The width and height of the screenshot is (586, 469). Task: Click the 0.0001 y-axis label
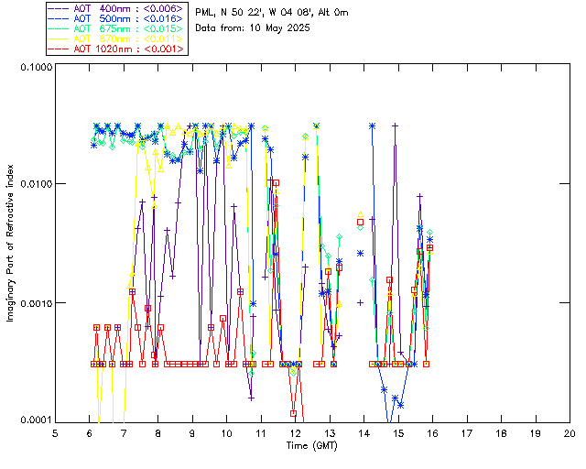click(36, 420)
